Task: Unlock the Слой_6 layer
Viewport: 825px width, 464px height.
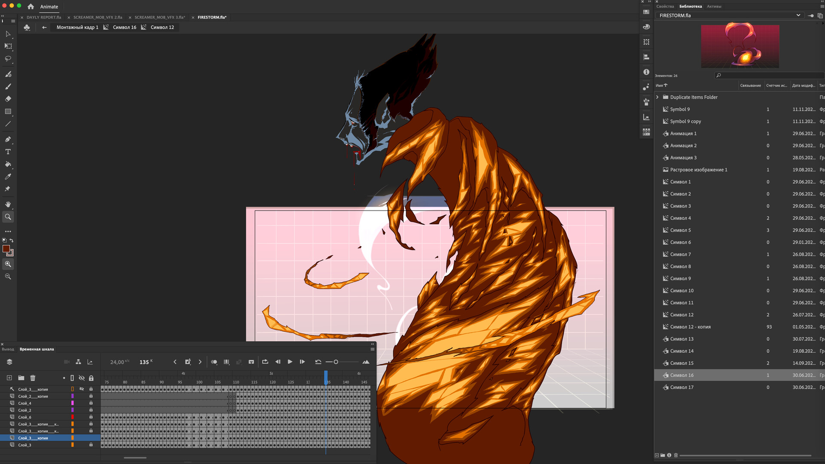Action: tap(91, 417)
